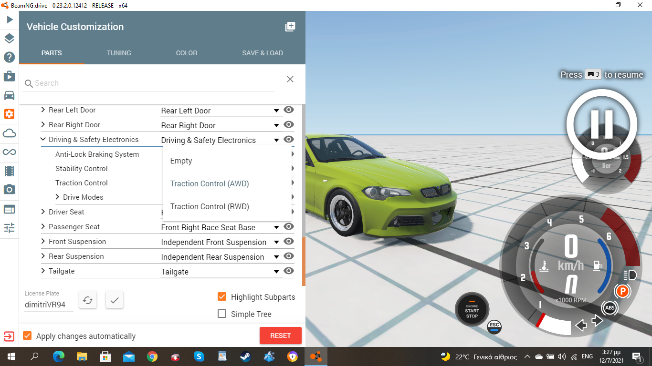Expand the Passenger Seat node
The height and width of the screenshot is (366, 652).
(x=43, y=227)
